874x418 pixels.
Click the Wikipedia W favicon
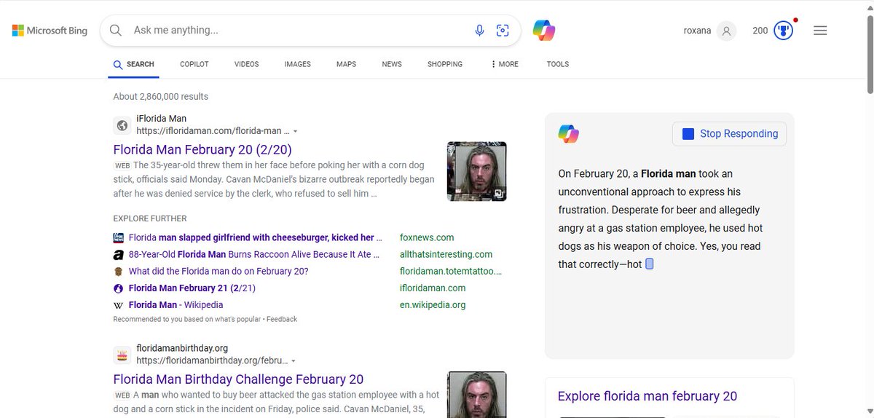(x=119, y=305)
